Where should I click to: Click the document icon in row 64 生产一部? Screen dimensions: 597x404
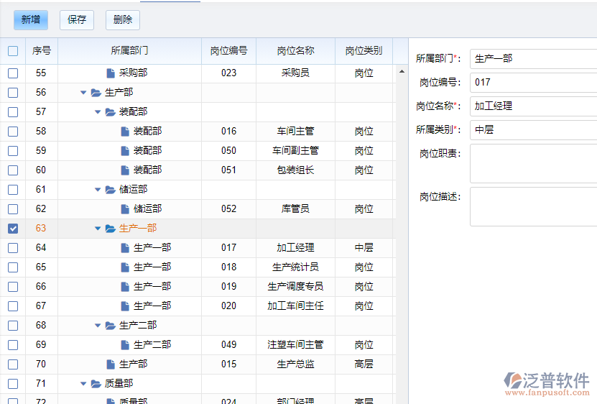124,248
